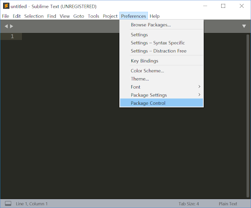Open the Selection menu
251x208 pixels.
(34, 16)
